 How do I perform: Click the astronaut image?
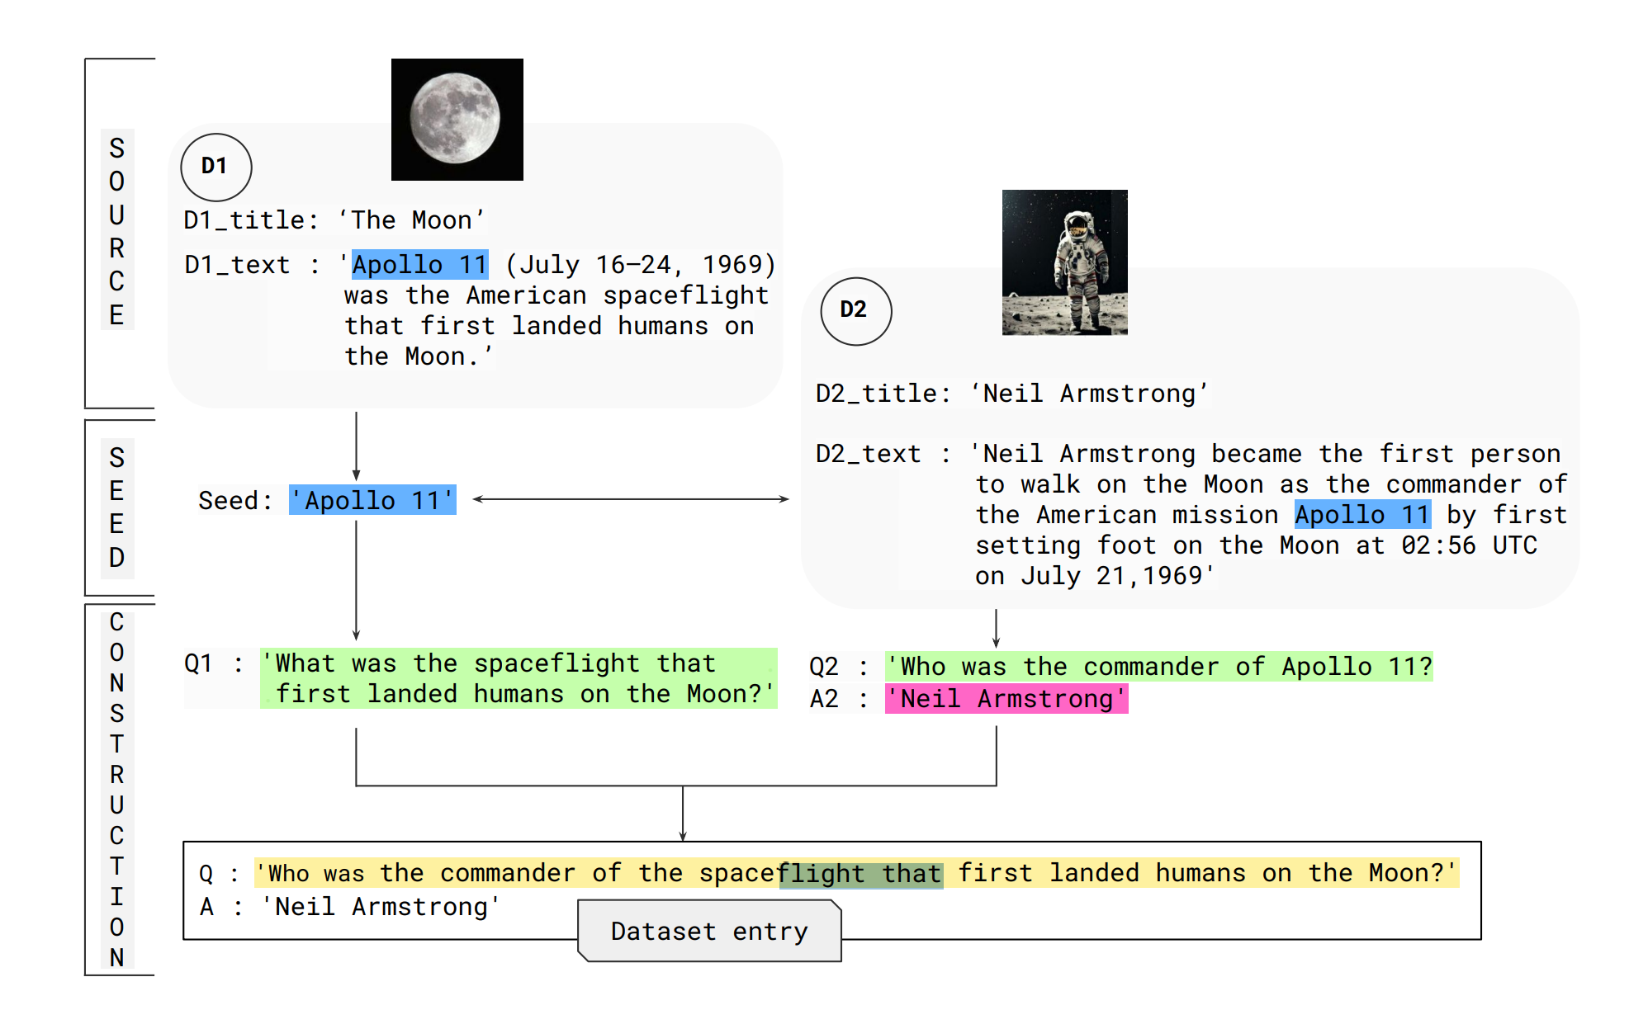[1064, 262]
